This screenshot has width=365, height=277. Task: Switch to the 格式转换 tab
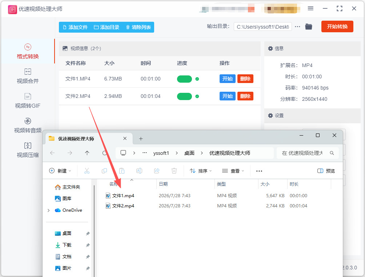click(x=28, y=51)
